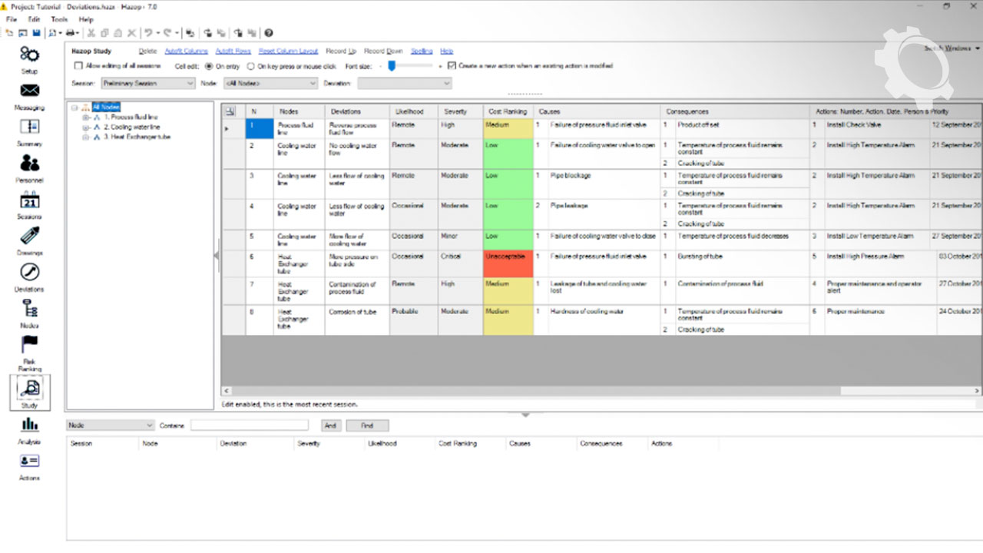Adjust the Font size slider
This screenshot has width=983, height=553.
pyautogui.click(x=392, y=67)
